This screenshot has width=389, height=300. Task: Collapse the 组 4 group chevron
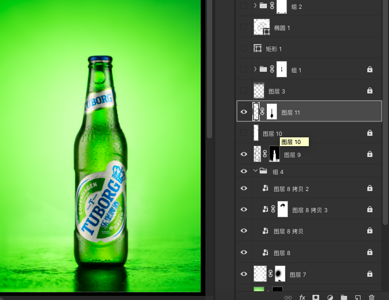(x=256, y=170)
